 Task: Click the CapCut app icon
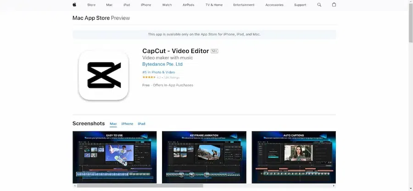click(x=104, y=75)
